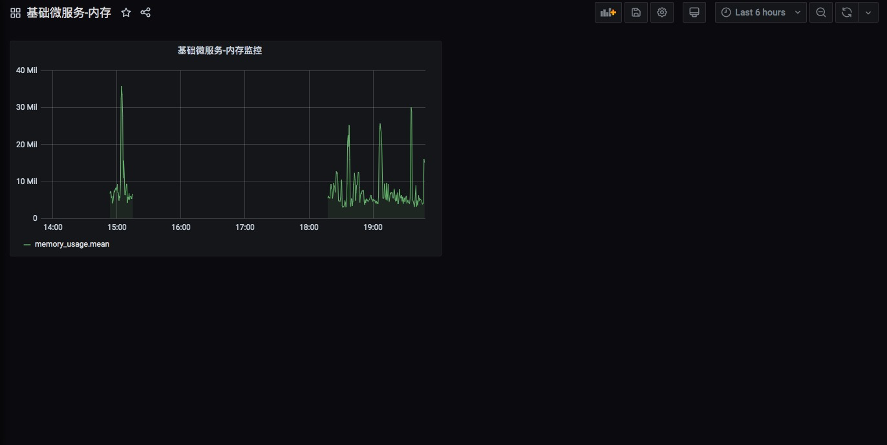Screen dimensions: 887x445
Task: Click the dashboard title 基础微服务-内存
Action: [69, 13]
